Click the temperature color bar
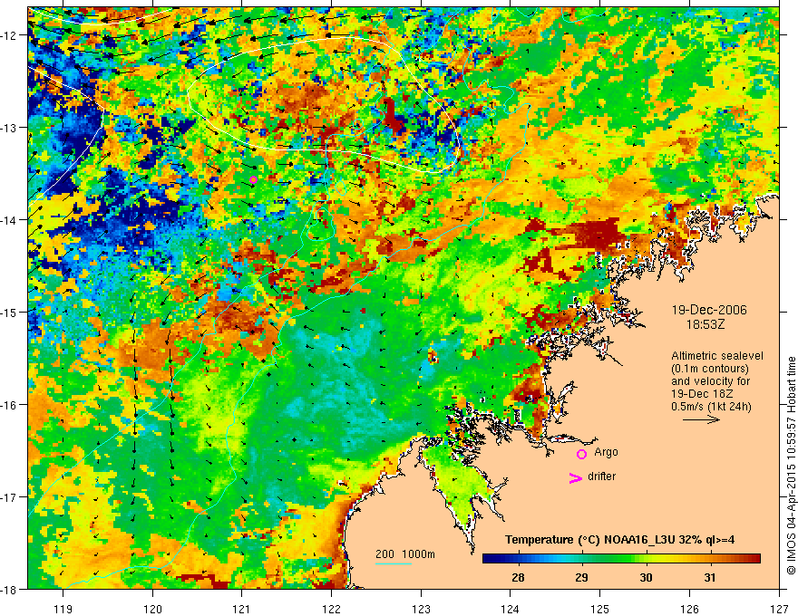 [621, 559]
